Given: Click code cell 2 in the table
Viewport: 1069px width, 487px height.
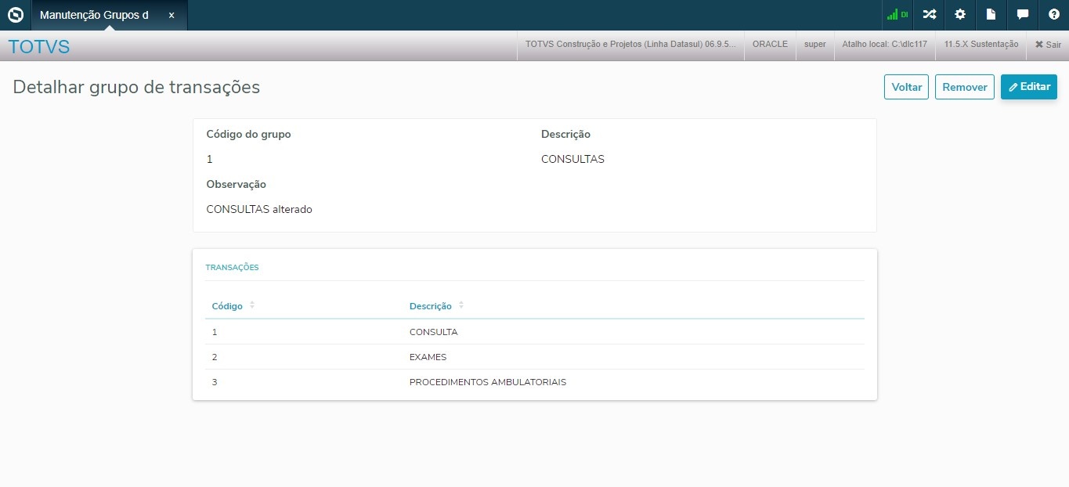Looking at the screenshot, I should pyautogui.click(x=215, y=357).
